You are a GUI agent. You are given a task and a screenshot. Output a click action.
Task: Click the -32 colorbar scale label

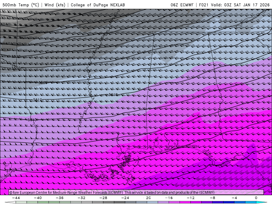click(x=81, y=198)
